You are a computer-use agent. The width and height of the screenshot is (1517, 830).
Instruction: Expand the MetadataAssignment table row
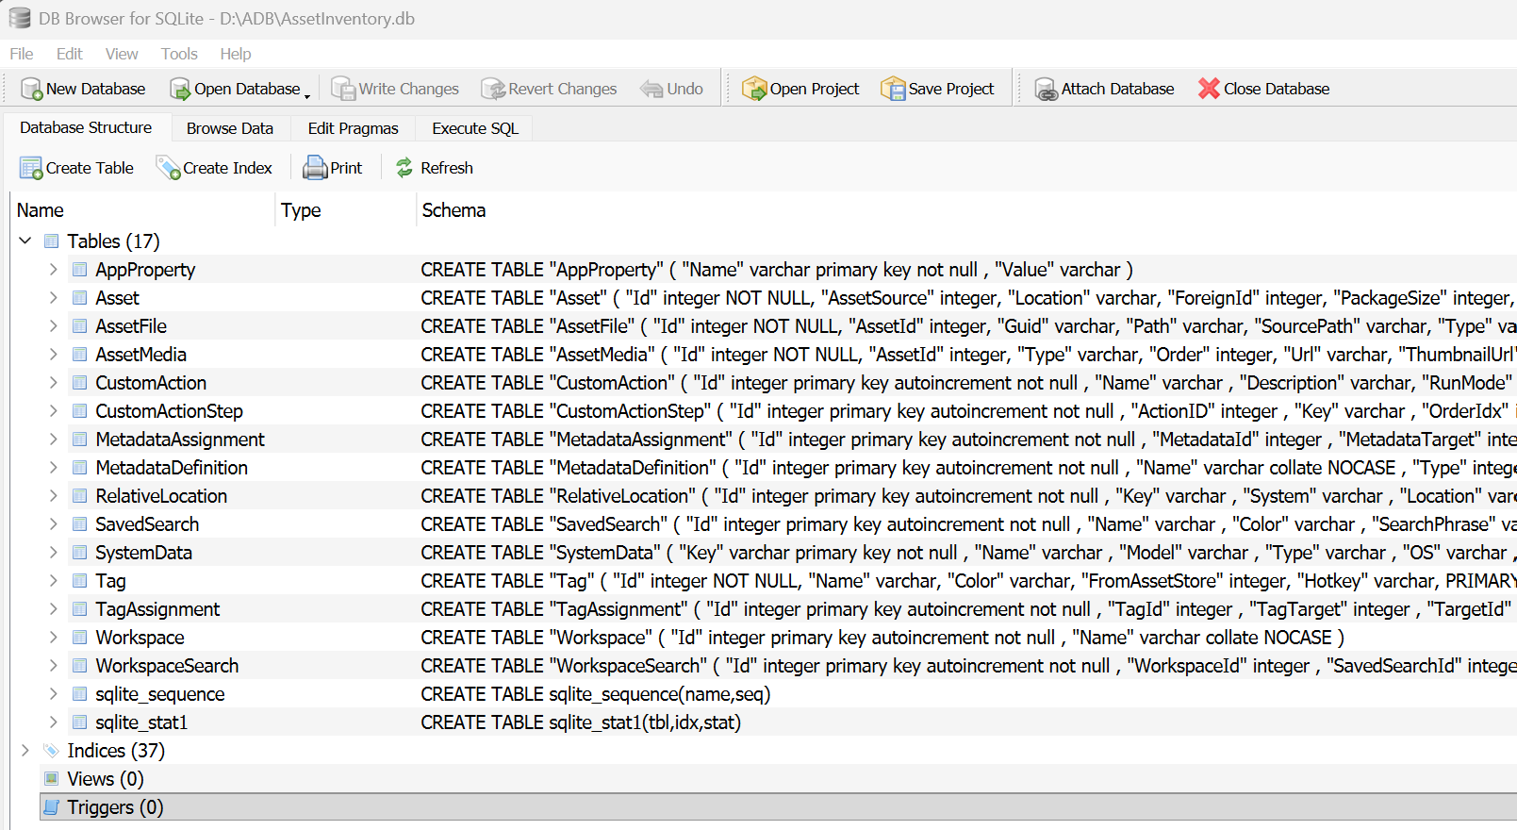(54, 440)
